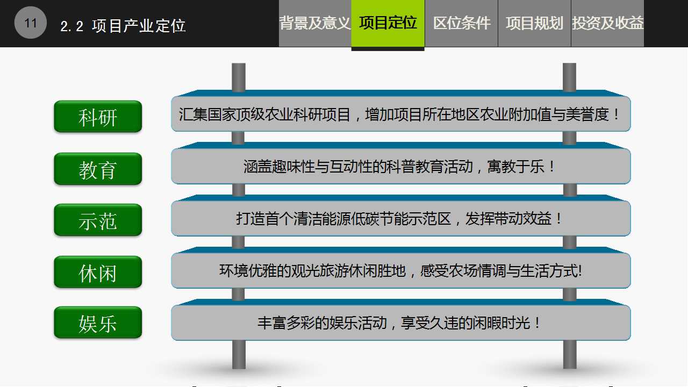Screen dimensions: 688x387
Task: Select the text 丰富多彩的娱乐活动
Action: (x=322, y=323)
